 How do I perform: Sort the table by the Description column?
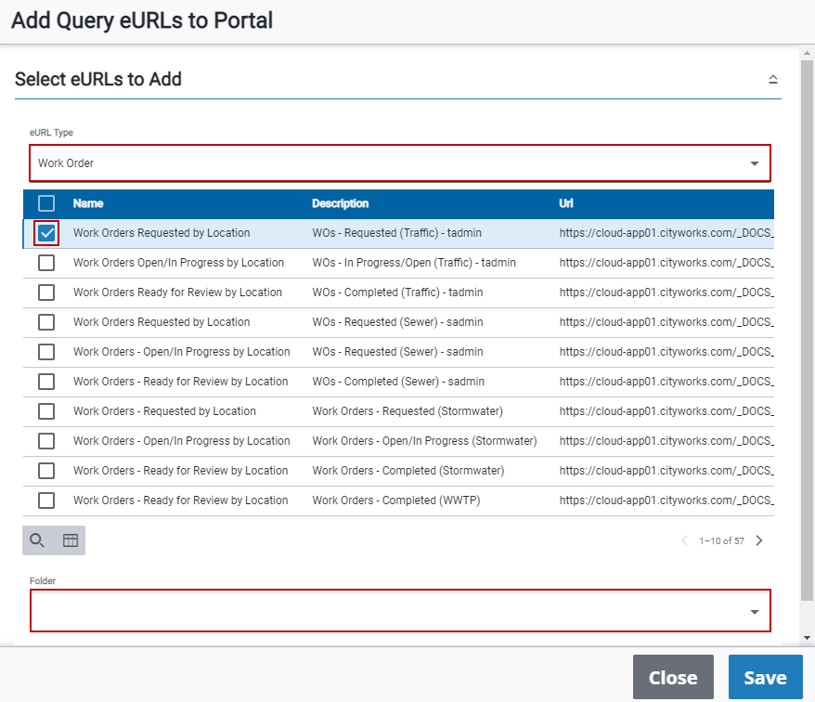click(340, 203)
